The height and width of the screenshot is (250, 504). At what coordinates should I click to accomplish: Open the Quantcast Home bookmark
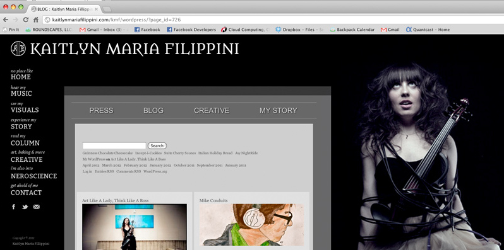pos(428,30)
